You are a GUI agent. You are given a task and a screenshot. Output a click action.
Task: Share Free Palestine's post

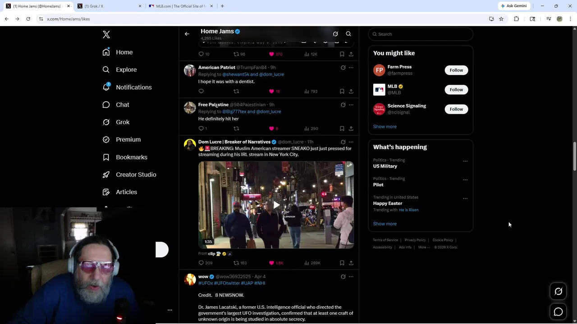(351, 129)
